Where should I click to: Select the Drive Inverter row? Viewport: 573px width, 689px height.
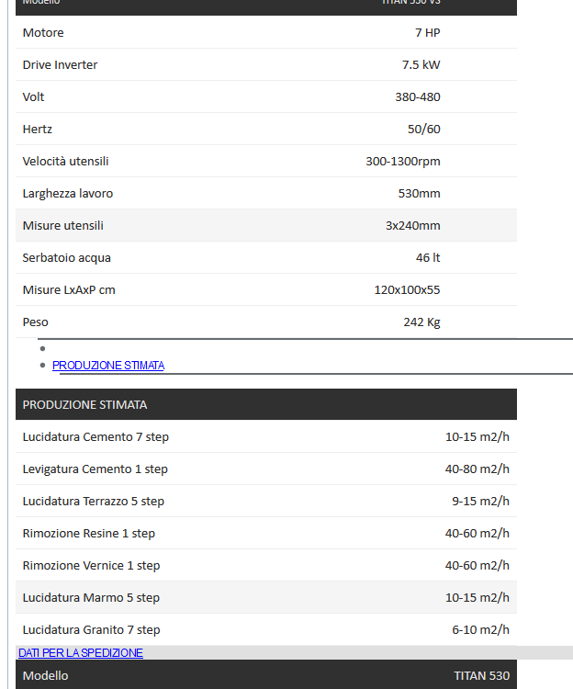pyautogui.click(x=266, y=64)
